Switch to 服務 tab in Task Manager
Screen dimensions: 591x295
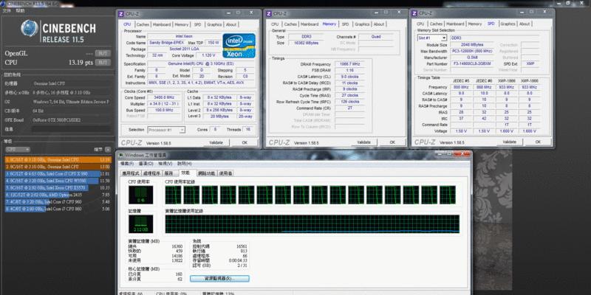click(x=168, y=173)
